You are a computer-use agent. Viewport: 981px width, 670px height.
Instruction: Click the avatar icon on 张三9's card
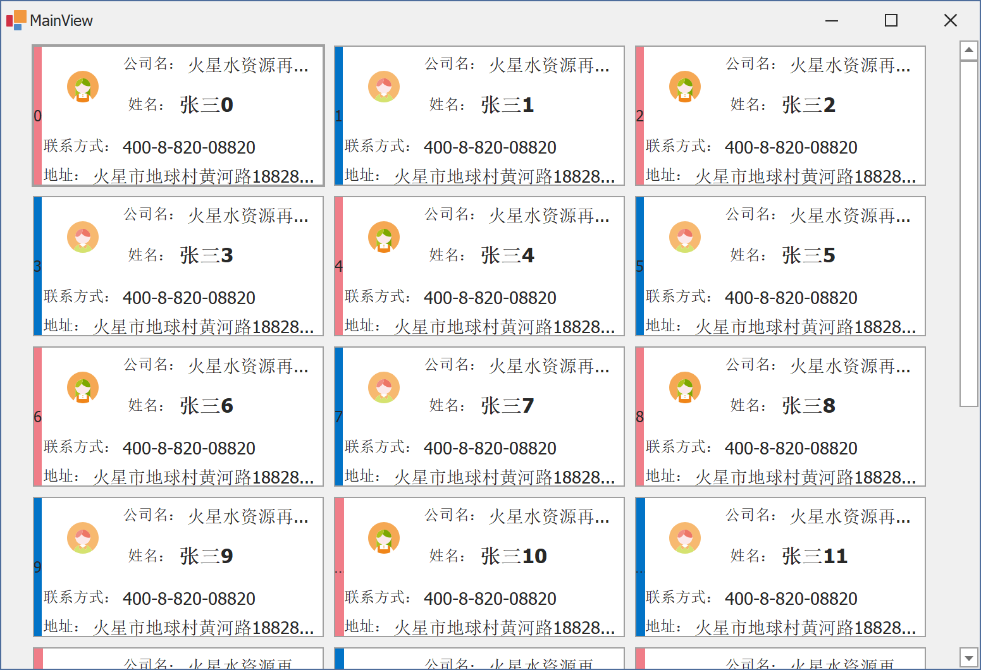(82, 538)
